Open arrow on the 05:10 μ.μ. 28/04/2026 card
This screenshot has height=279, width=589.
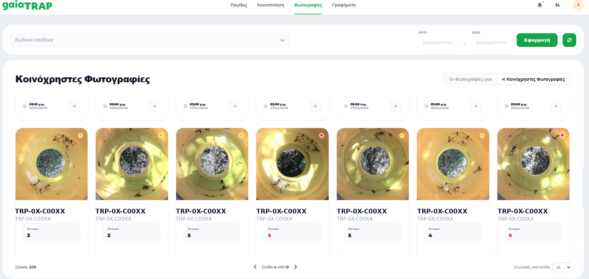[74, 106]
